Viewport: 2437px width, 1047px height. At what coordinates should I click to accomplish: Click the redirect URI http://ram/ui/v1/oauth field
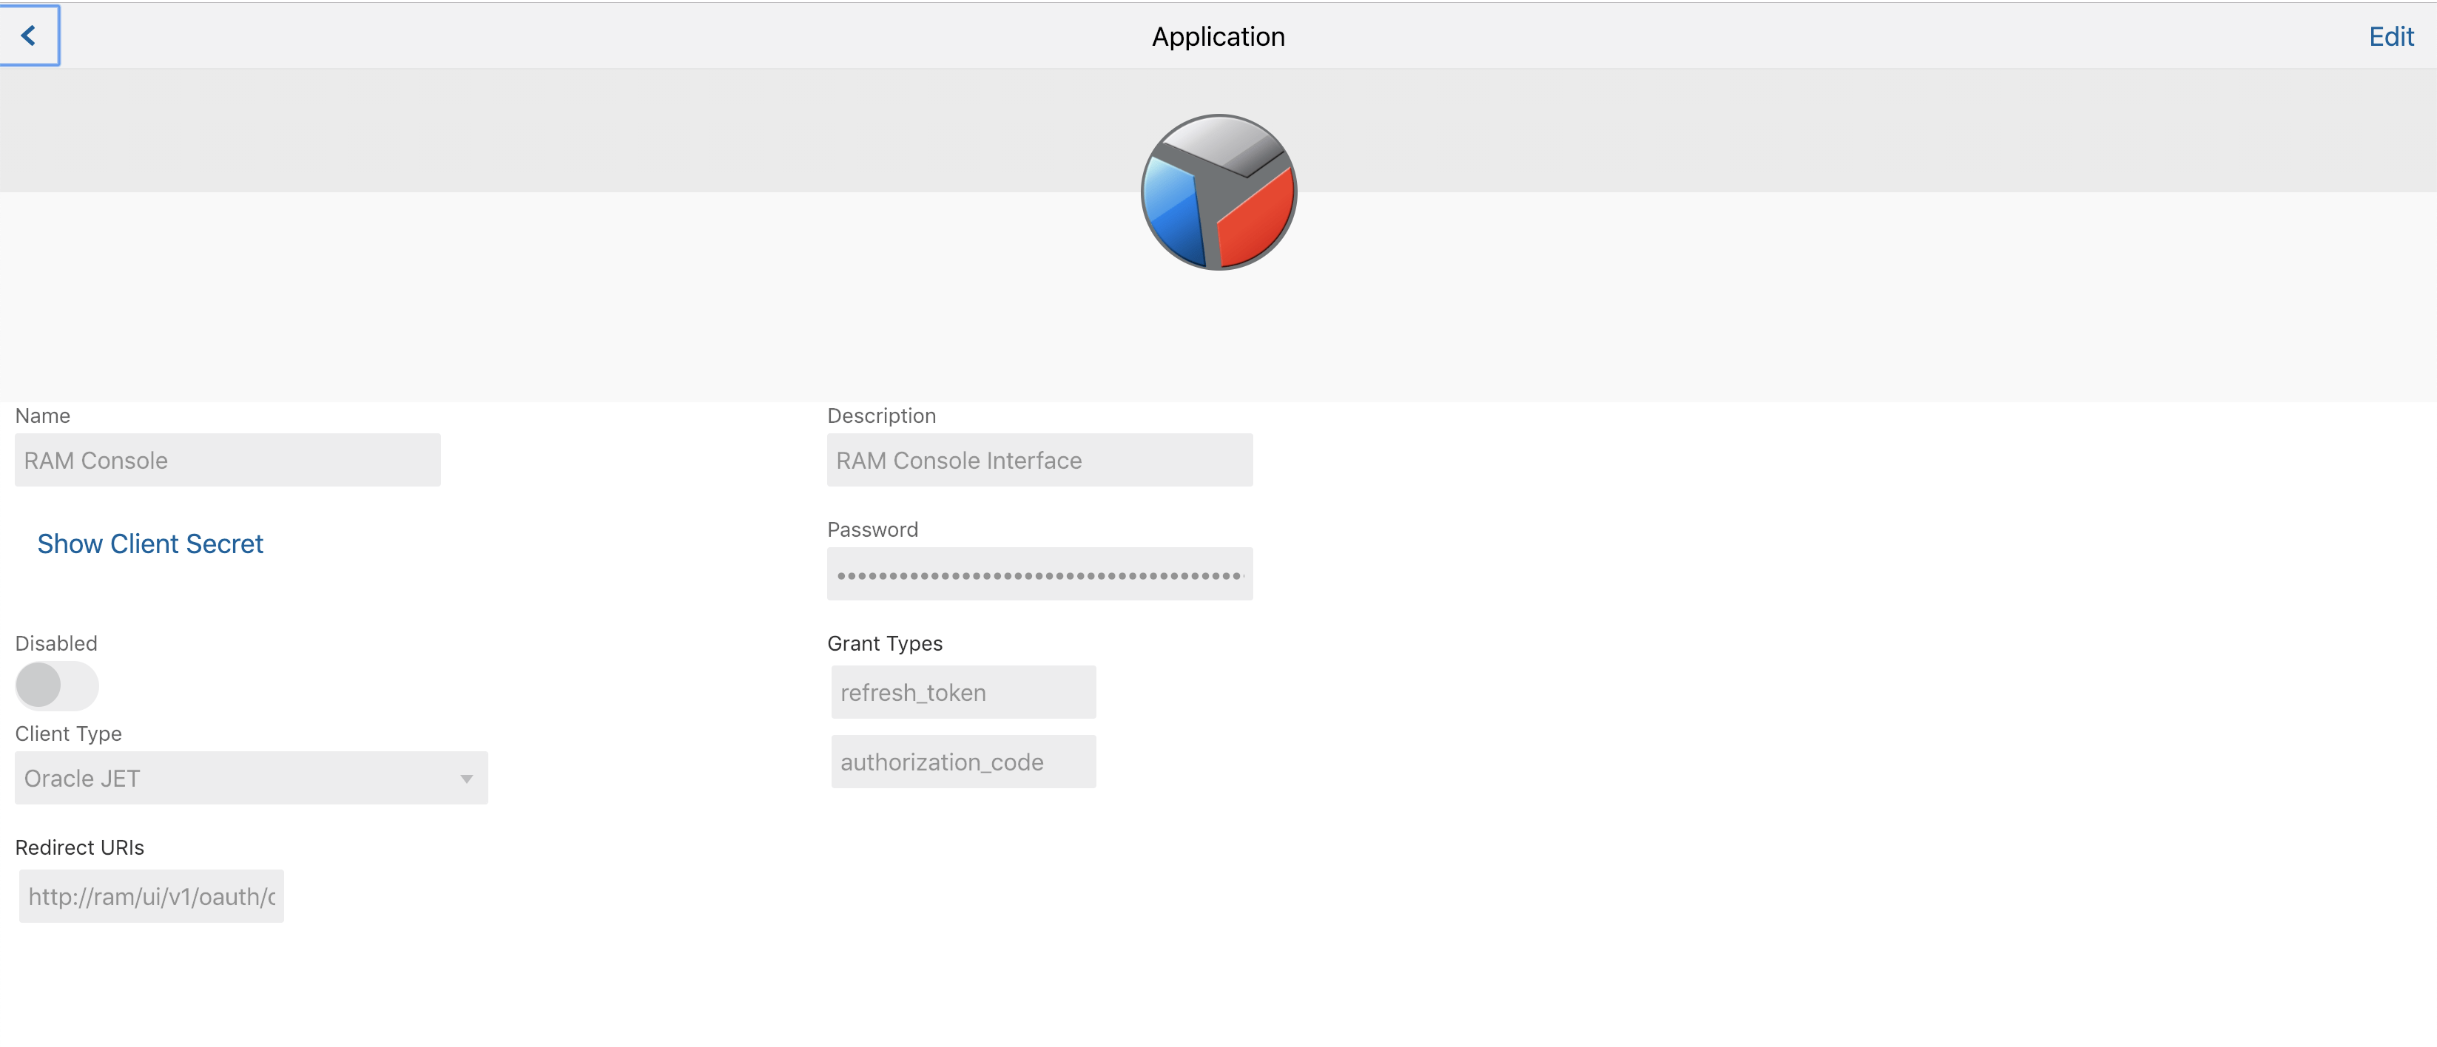tap(152, 897)
